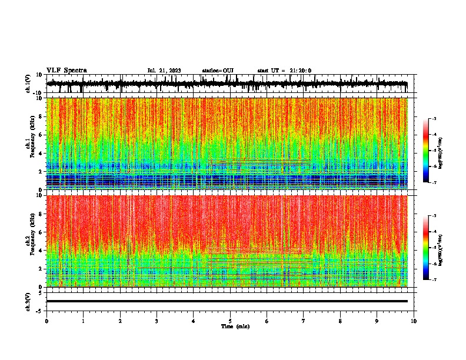Click the ch.2 spectrogram plot area

point(227,241)
